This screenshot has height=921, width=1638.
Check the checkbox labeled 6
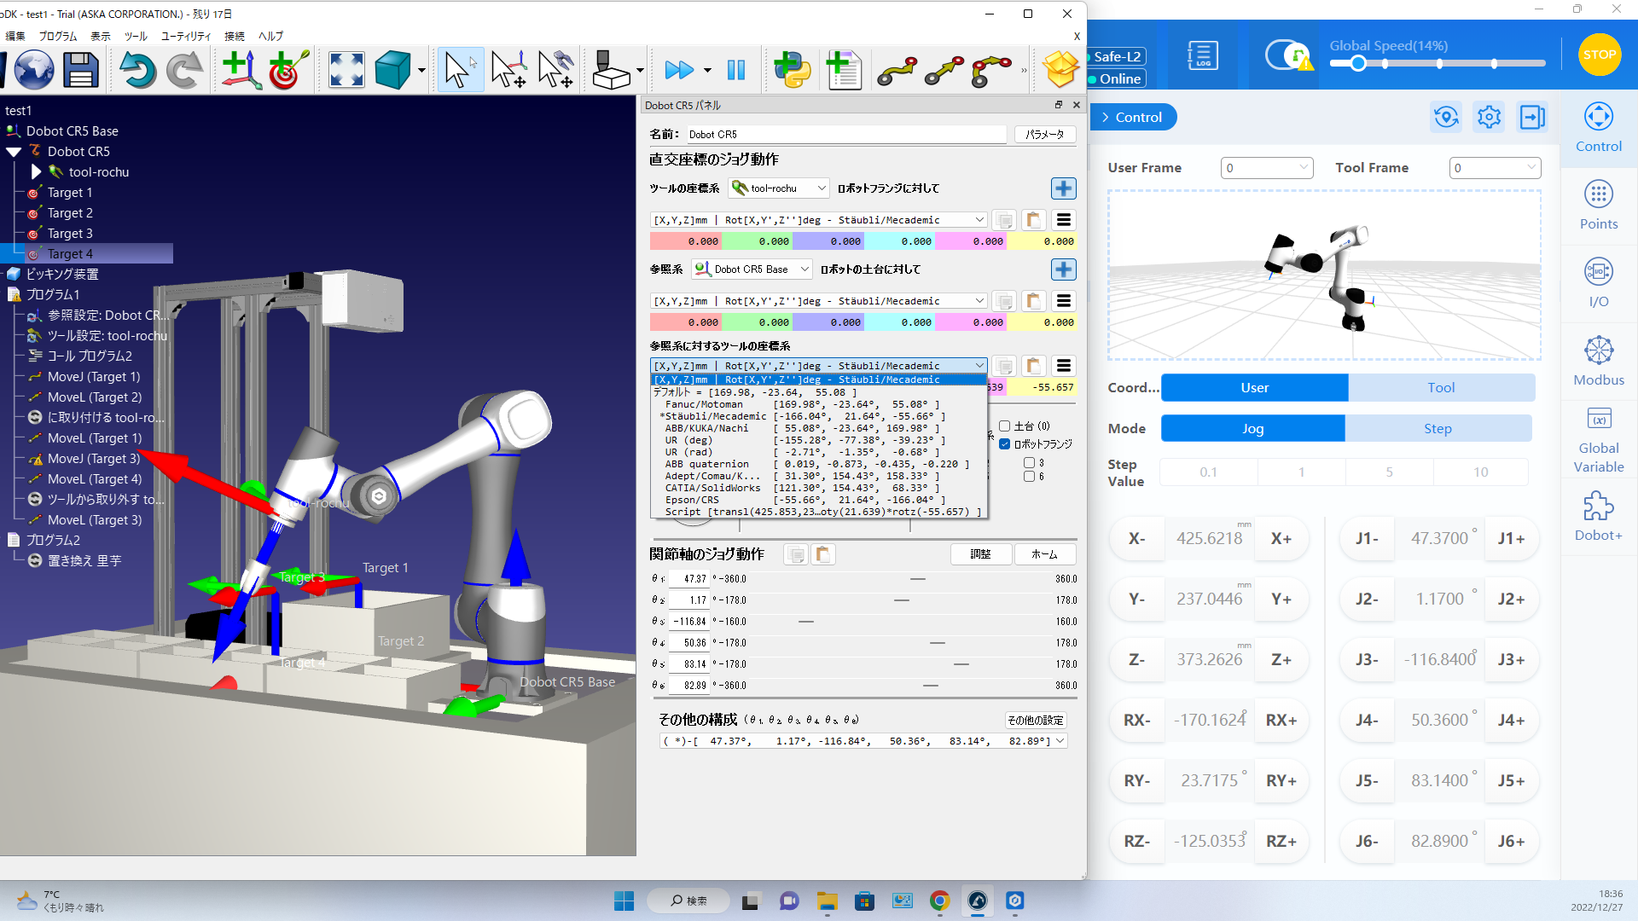click(x=1030, y=477)
